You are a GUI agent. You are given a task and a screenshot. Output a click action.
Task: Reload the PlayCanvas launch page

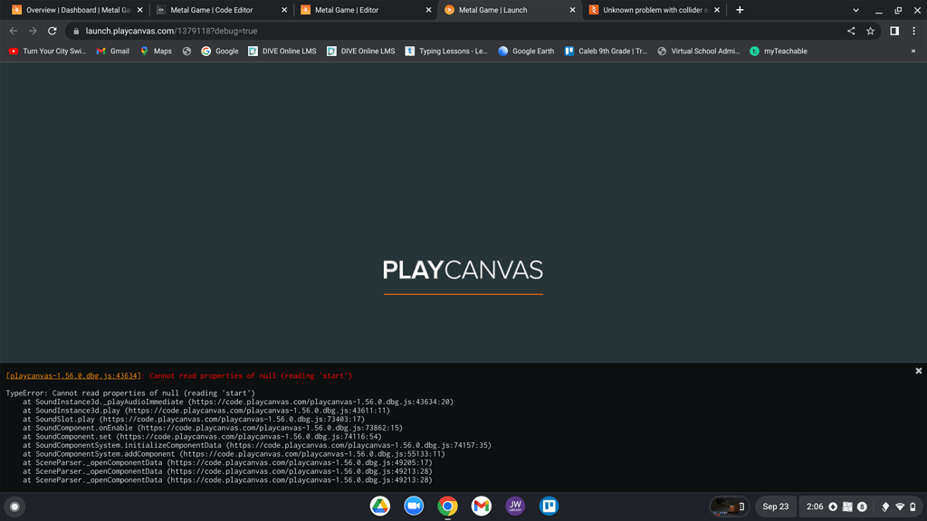(x=52, y=30)
